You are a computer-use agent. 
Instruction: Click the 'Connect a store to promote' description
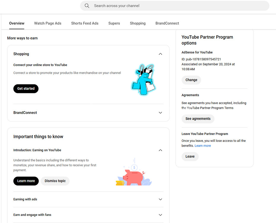(67, 73)
